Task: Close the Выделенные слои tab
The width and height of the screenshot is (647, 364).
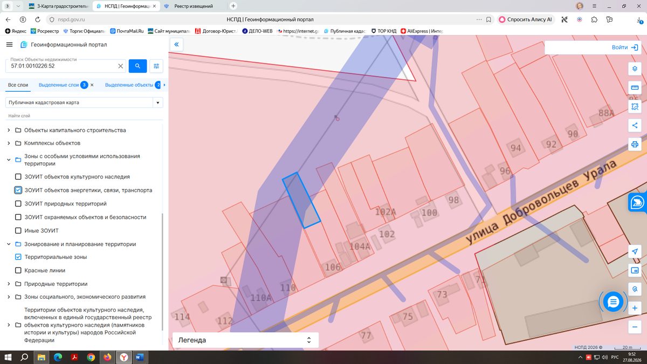Action: [x=92, y=85]
